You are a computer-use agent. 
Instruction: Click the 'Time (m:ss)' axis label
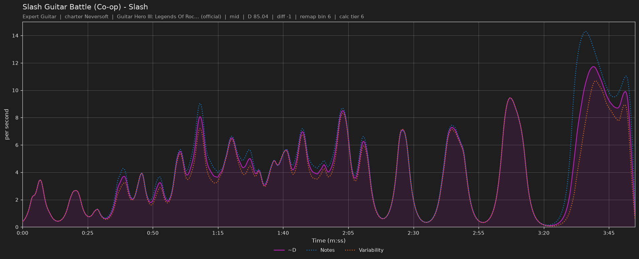(x=329, y=241)
